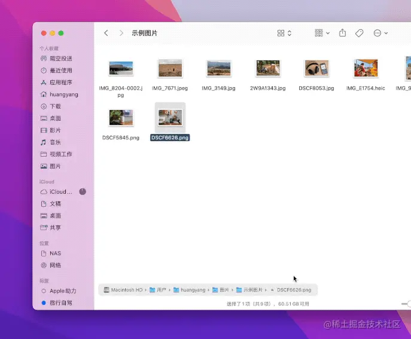Select the IMG_3149.jpg thumbnail
The height and width of the screenshot is (339, 411).
coord(219,68)
